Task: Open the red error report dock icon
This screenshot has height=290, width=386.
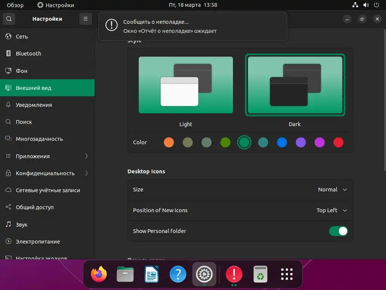Action: pos(234,274)
